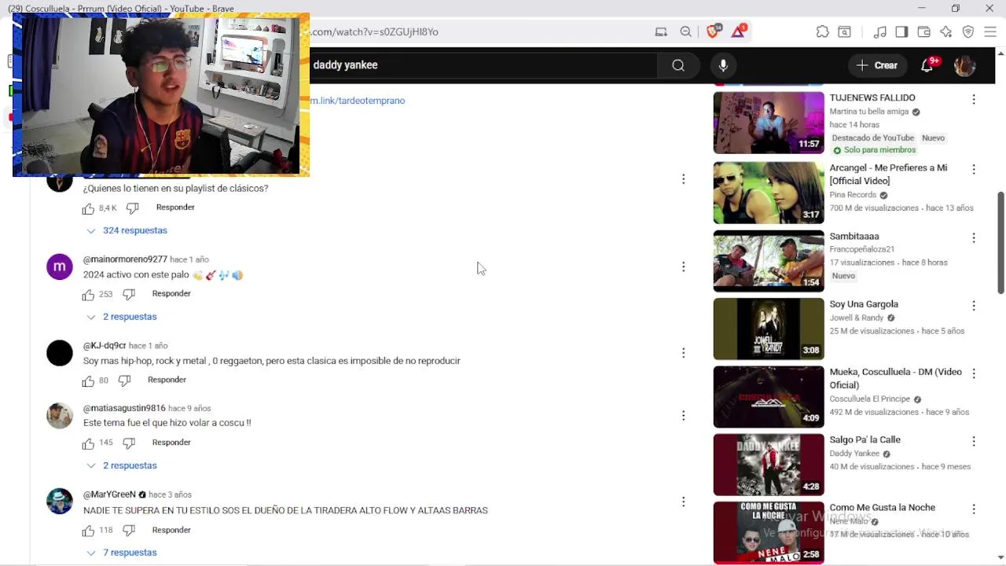Click the page vertical scrollbar thumb
This screenshot has width=1006, height=566.
(1000, 243)
